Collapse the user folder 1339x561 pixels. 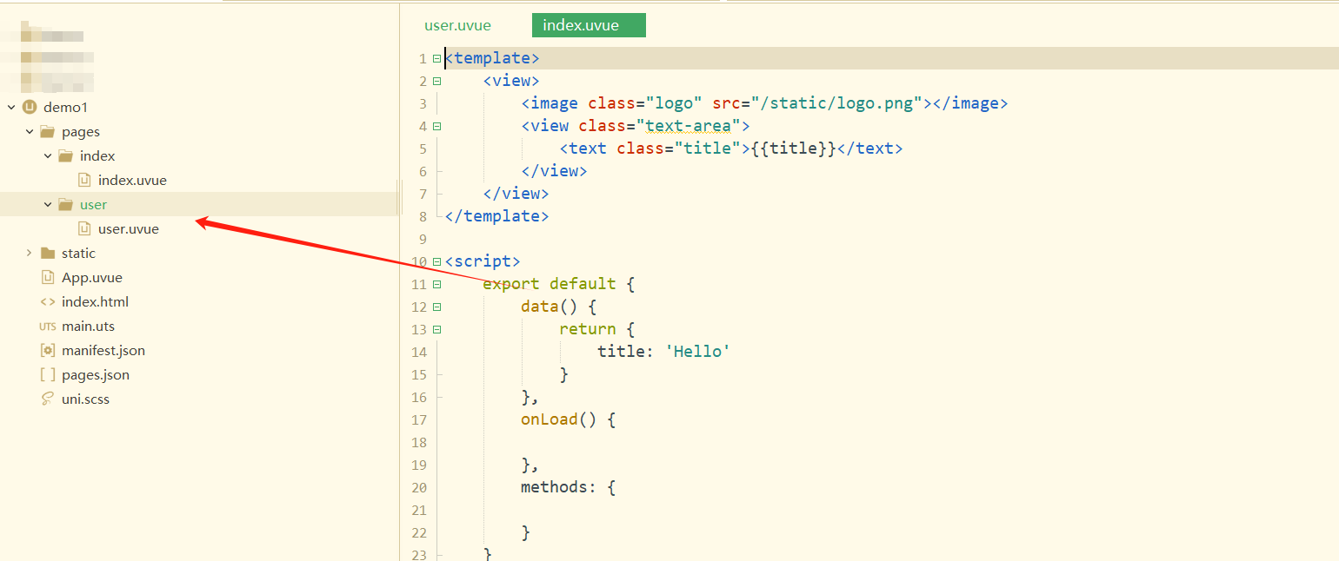(49, 204)
